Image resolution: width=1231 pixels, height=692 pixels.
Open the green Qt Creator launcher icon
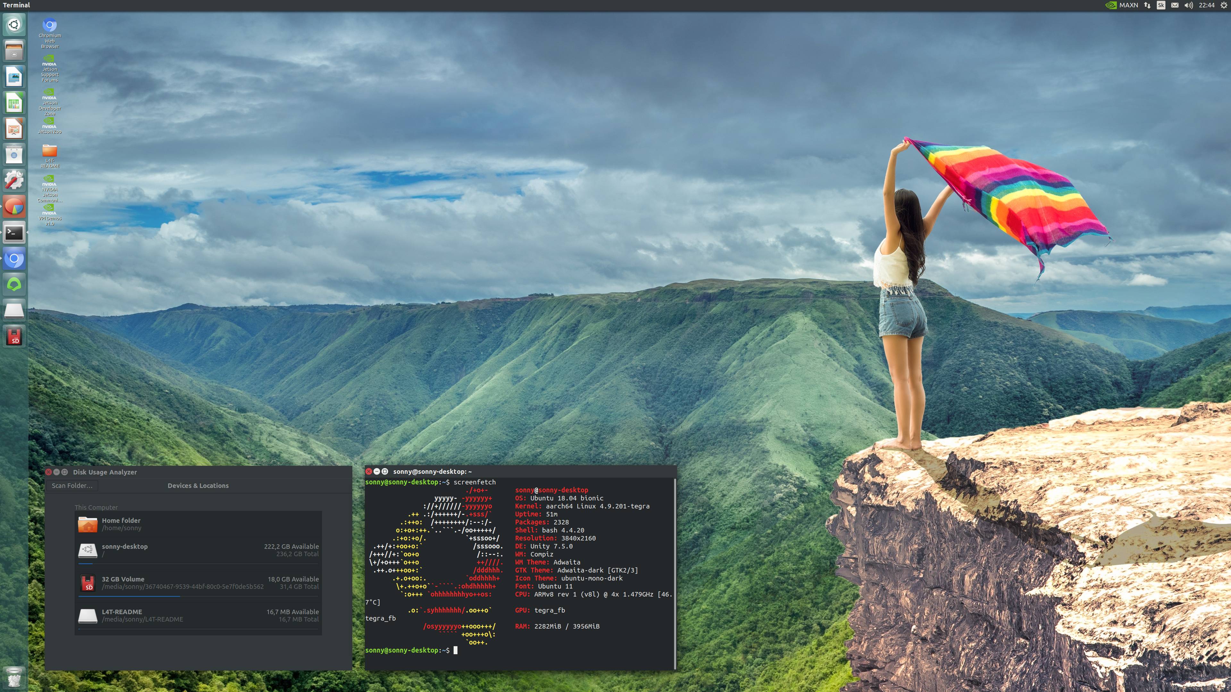point(14,284)
